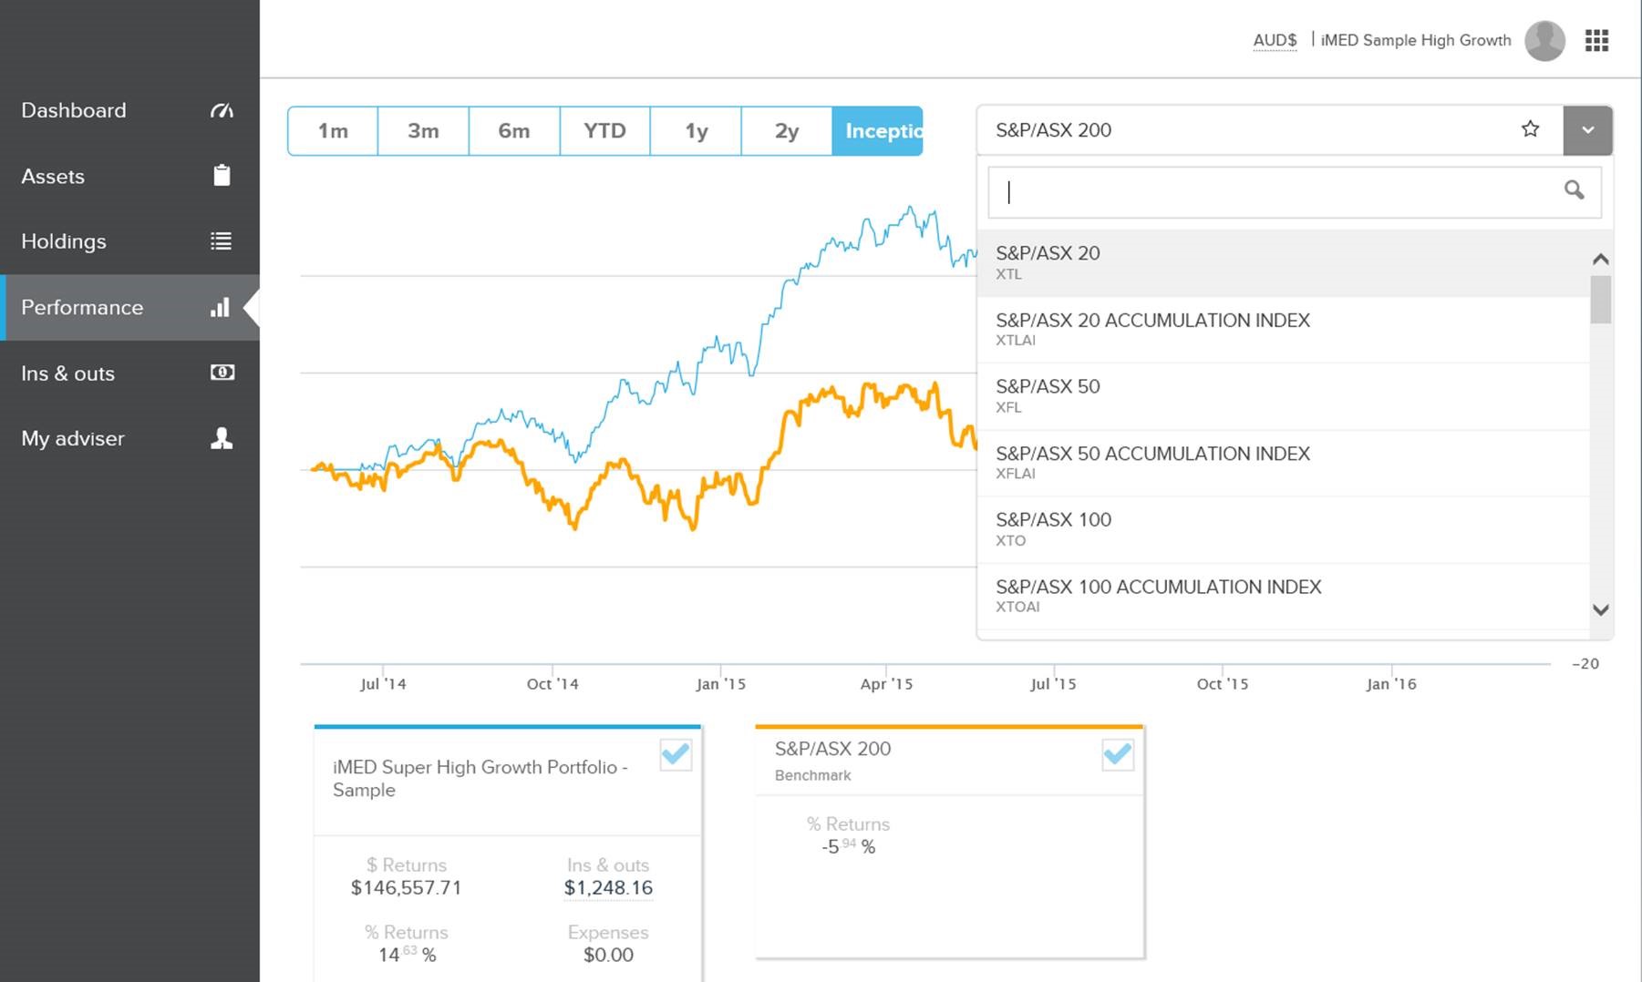Click the Assets clipboard icon

222,176
